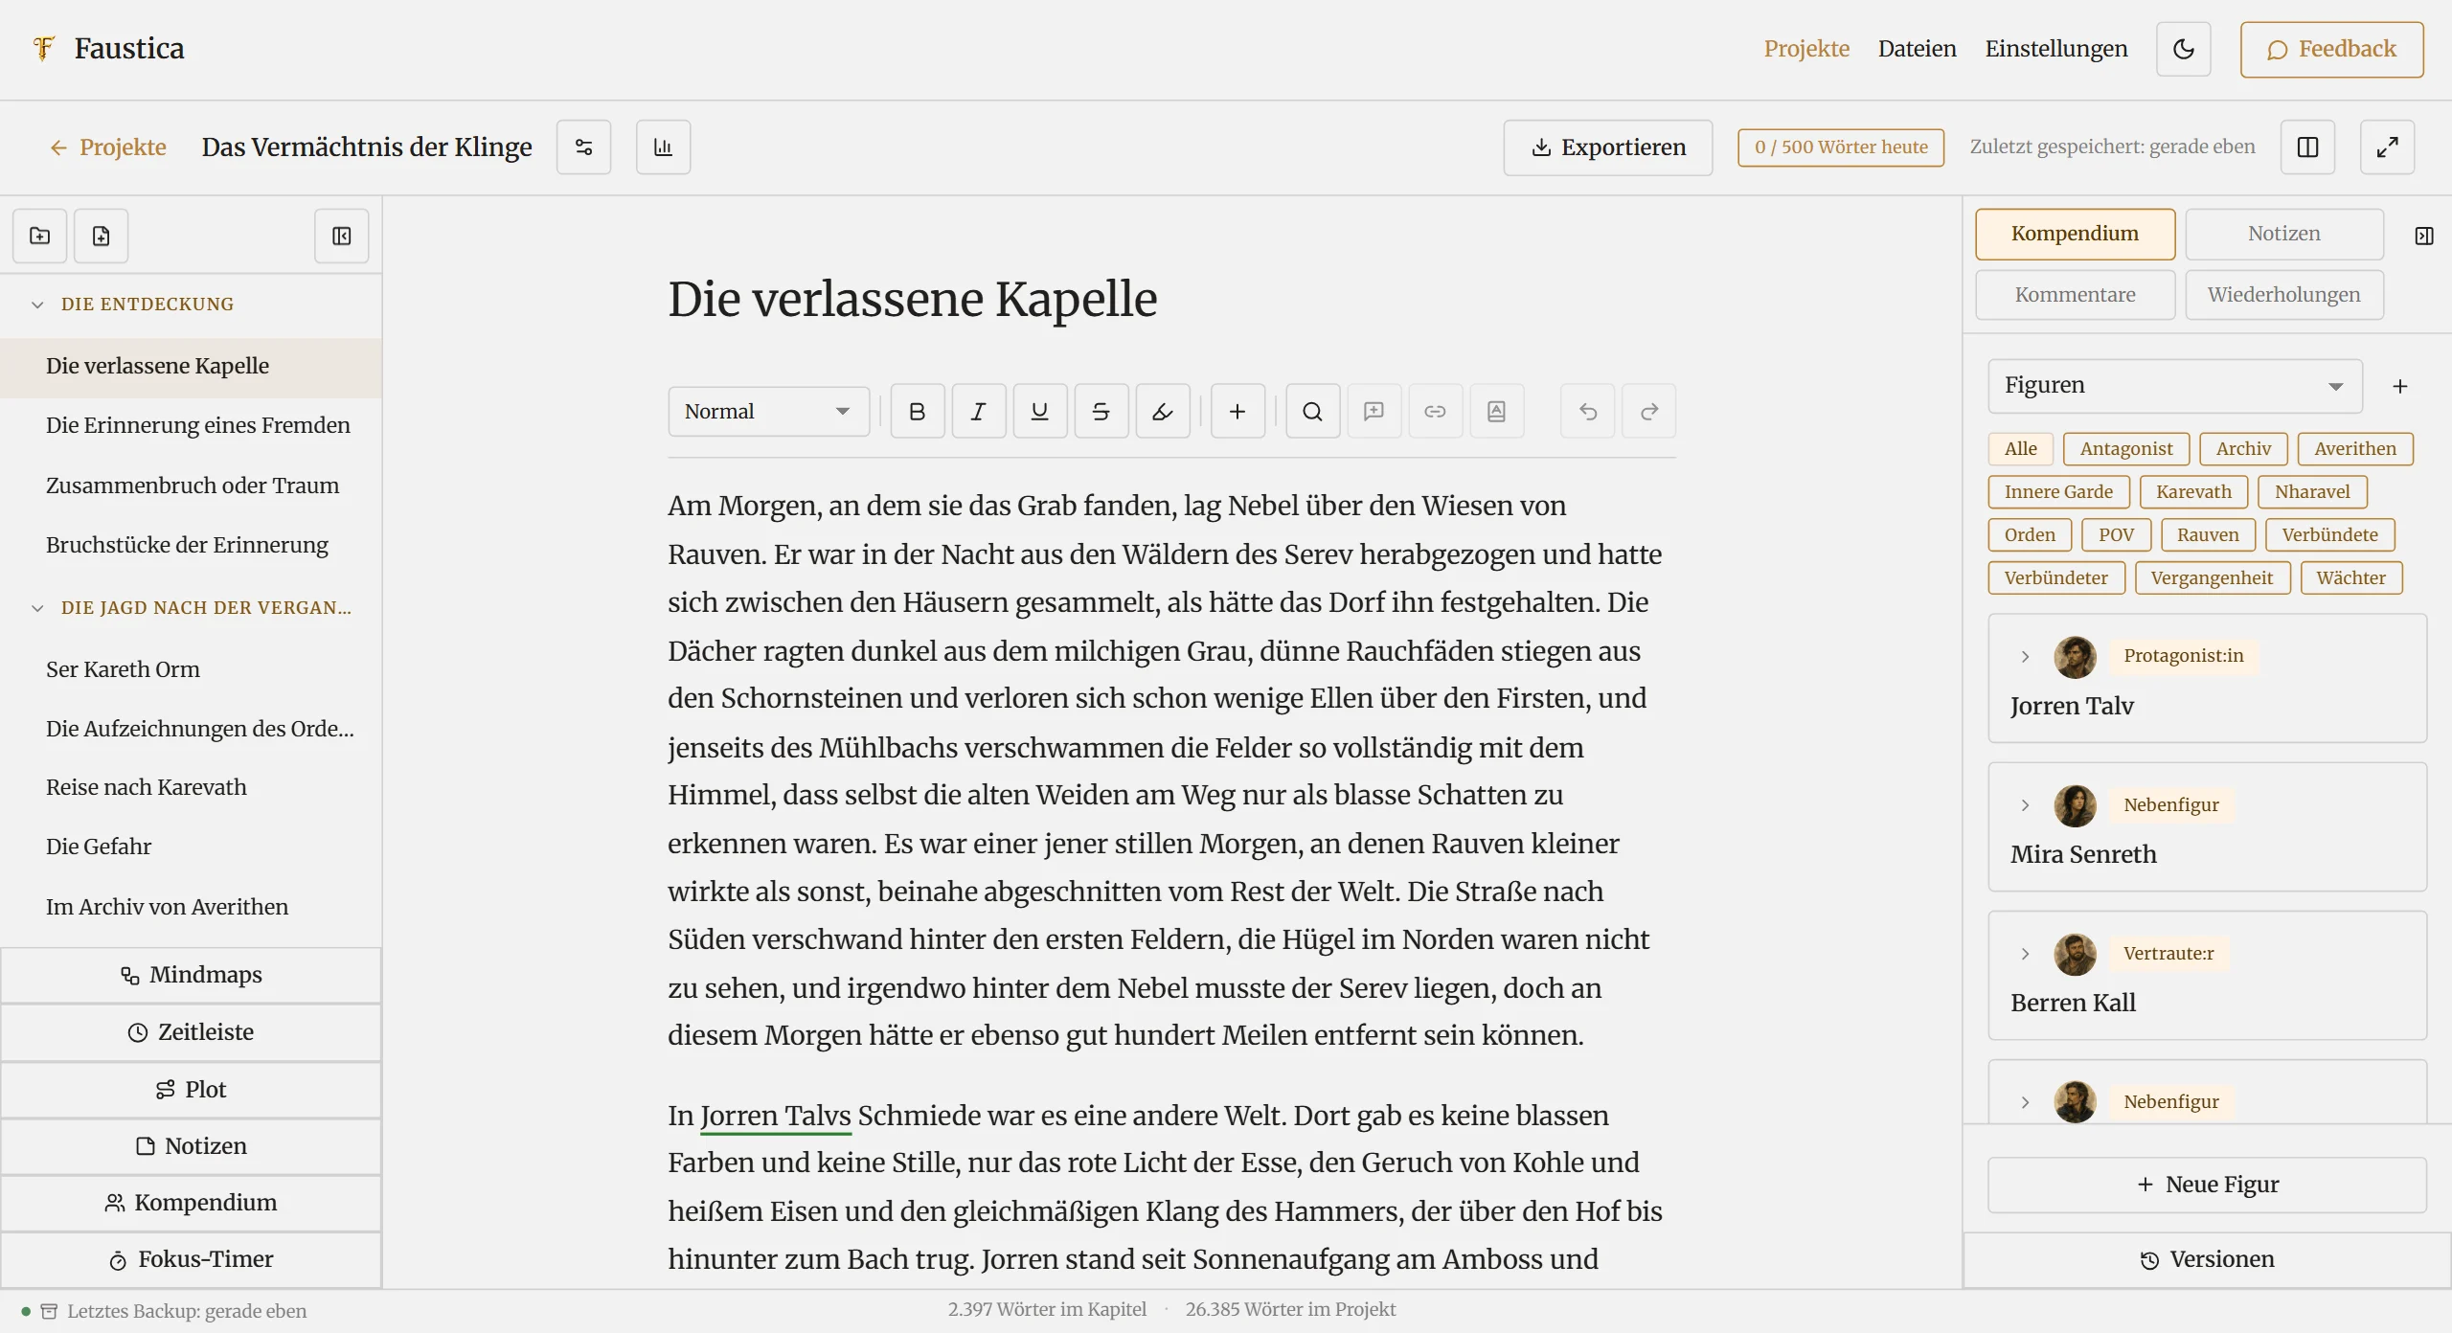Toggle split view layout icon

2307,147
